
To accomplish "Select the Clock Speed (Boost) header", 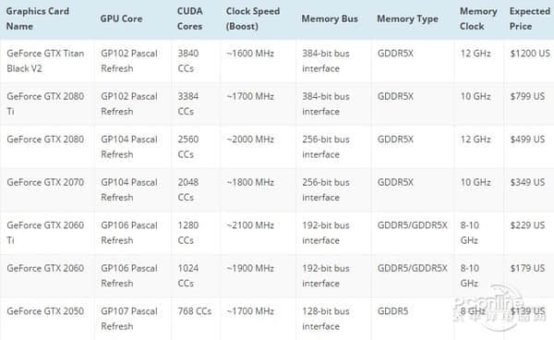I will pos(253,18).
